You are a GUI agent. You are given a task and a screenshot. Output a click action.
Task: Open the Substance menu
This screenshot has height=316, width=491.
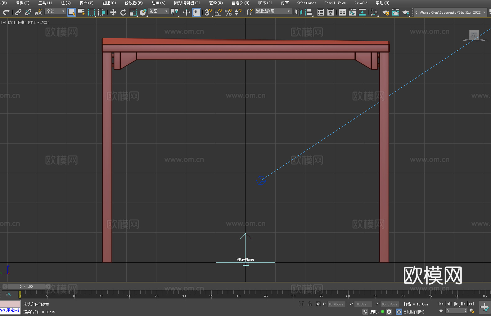click(x=307, y=3)
